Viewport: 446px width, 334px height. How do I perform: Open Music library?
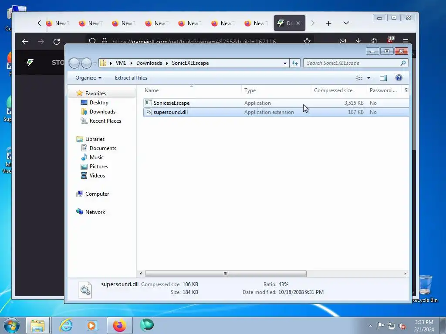click(96, 157)
